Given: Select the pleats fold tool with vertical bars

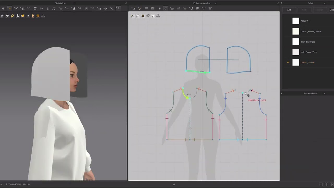Looking at the screenshot, I should pyautogui.click(x=197, y=8).
